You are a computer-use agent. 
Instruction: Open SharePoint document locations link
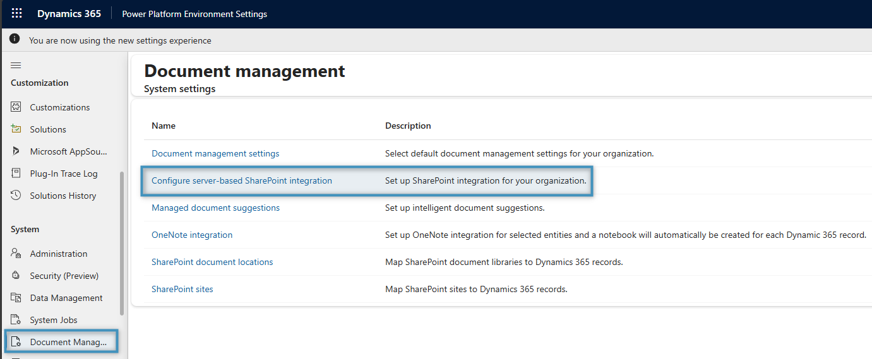tap(212, 262)
